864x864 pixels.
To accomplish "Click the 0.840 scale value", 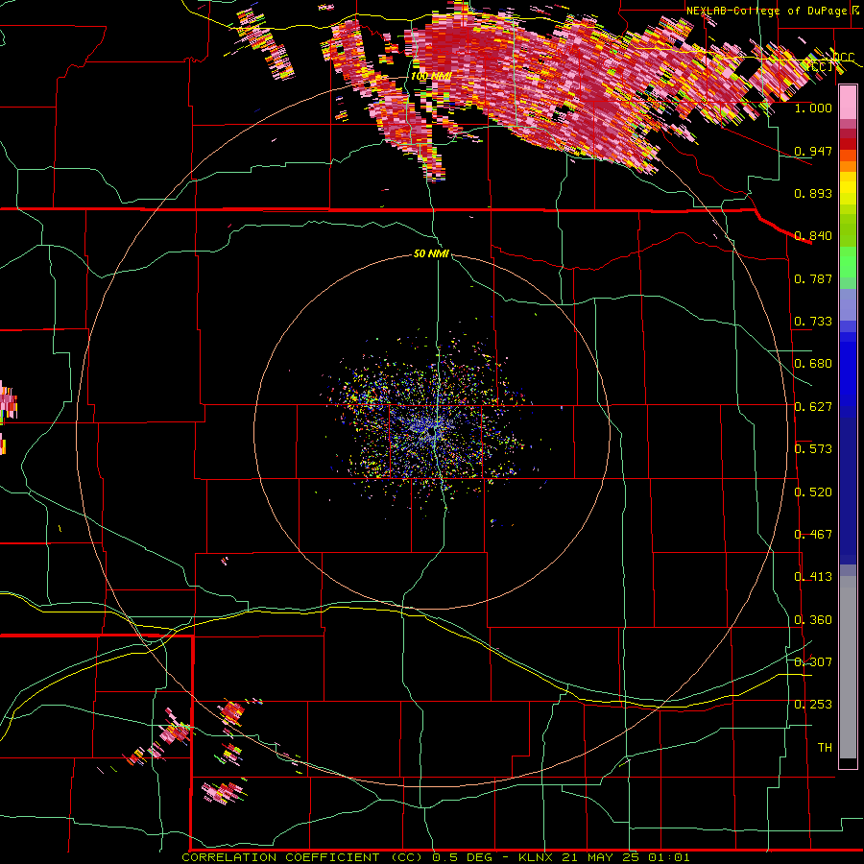I will click(x=813, y=236).
